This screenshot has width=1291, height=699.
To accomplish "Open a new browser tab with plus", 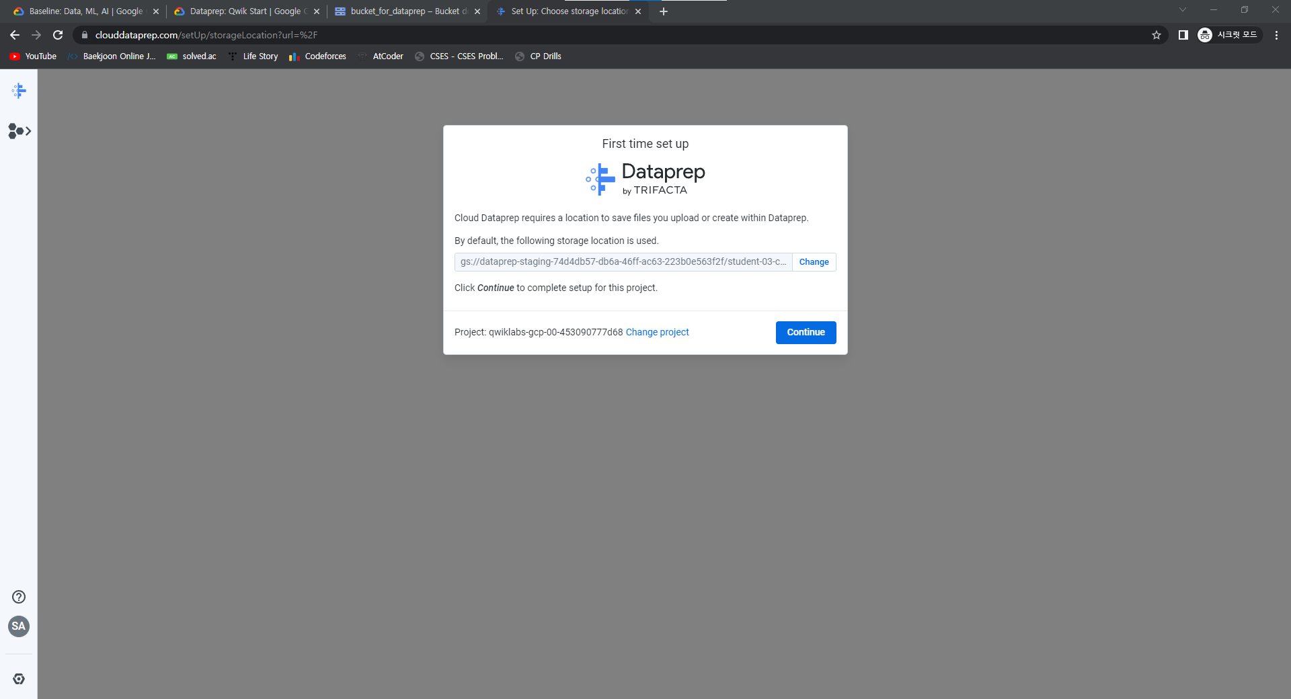I will point(664,11).
